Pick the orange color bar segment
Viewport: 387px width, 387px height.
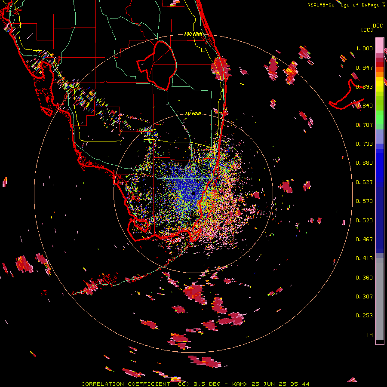click(x=380, y=74)
